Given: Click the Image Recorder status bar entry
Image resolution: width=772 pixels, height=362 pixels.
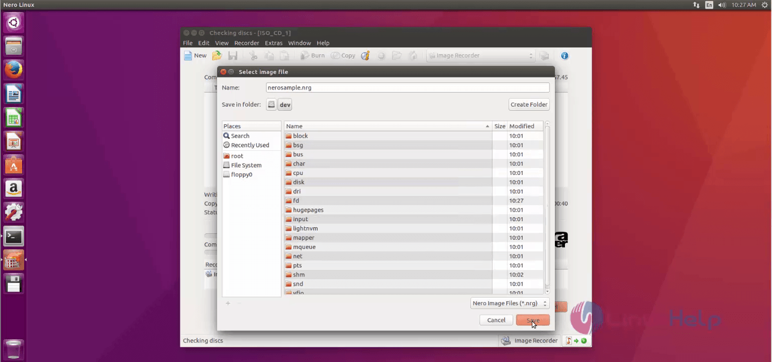Looking at the screenshot, I should (530, 341).
